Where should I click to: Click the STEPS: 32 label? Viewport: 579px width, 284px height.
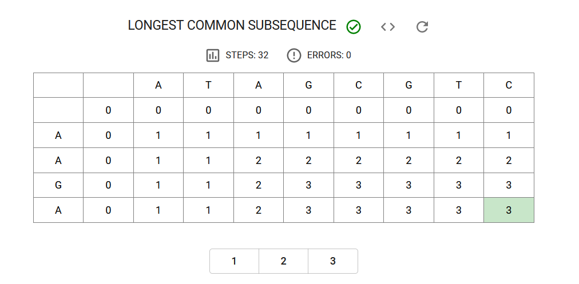click(x=247, y=55)
